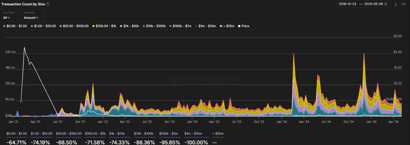
Task: Select the $1.00 - $10.00 summary tab below chart
Action: click(42, 134)
